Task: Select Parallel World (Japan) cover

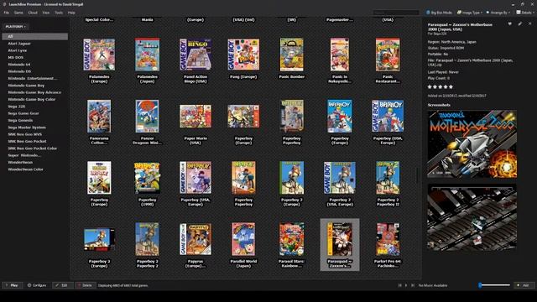Action: click(243, 239)
